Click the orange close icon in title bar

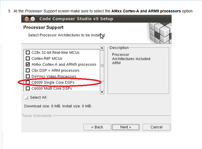point(27,19)
